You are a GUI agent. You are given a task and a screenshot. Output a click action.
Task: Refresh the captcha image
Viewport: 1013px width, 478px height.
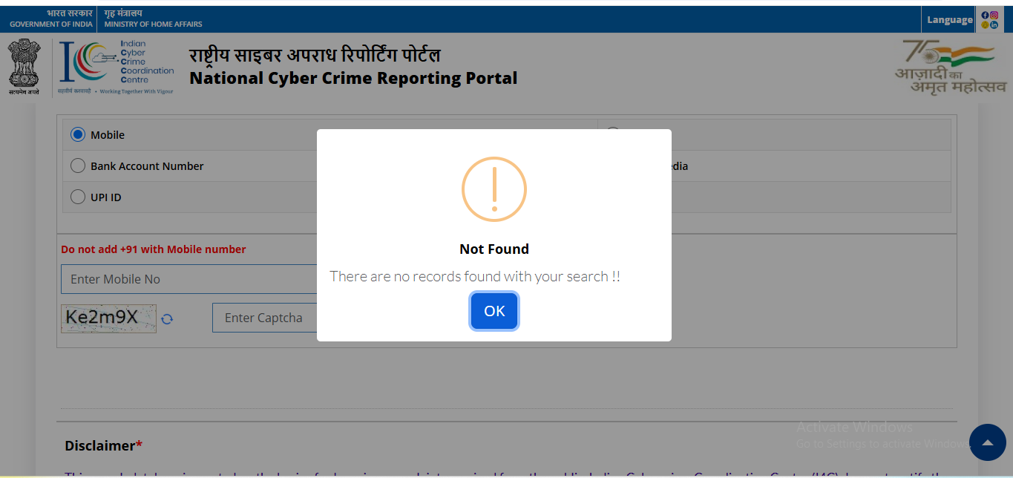point(168,318)
